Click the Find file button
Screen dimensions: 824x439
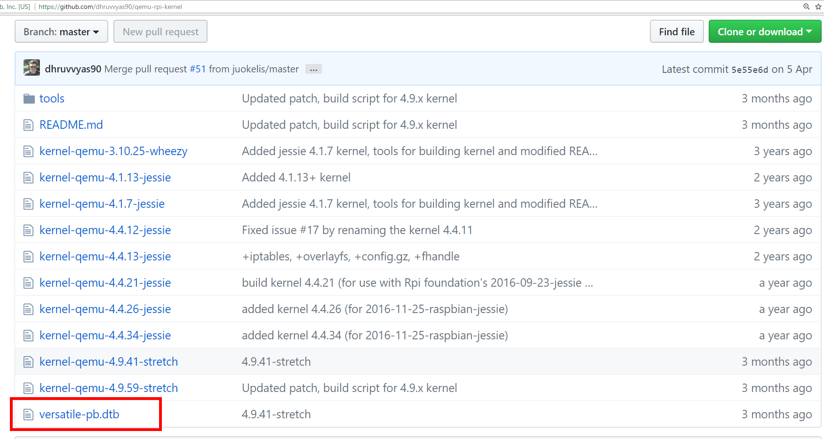[x=677, y=31]
